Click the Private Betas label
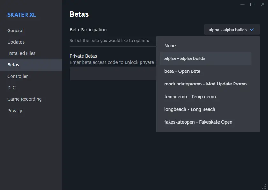 pyautogui.click(x=83, y=56)
